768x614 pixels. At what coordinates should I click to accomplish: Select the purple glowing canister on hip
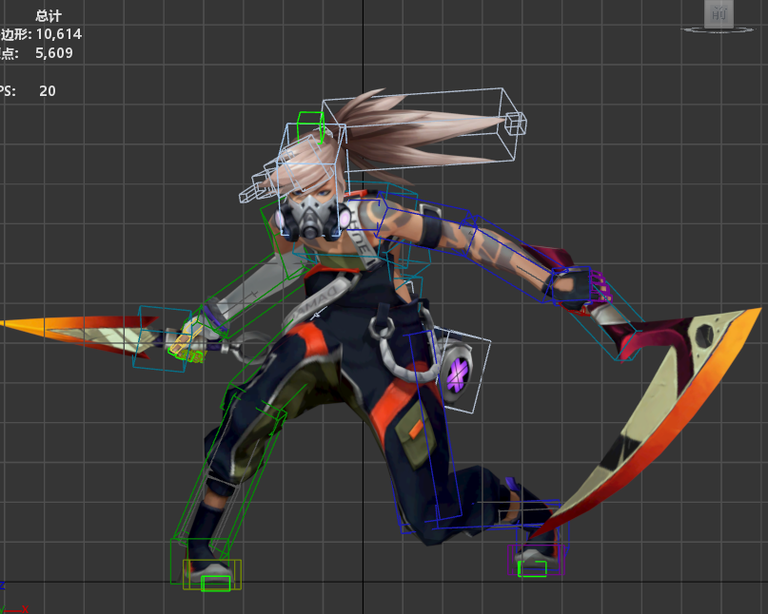click(458, 374)
